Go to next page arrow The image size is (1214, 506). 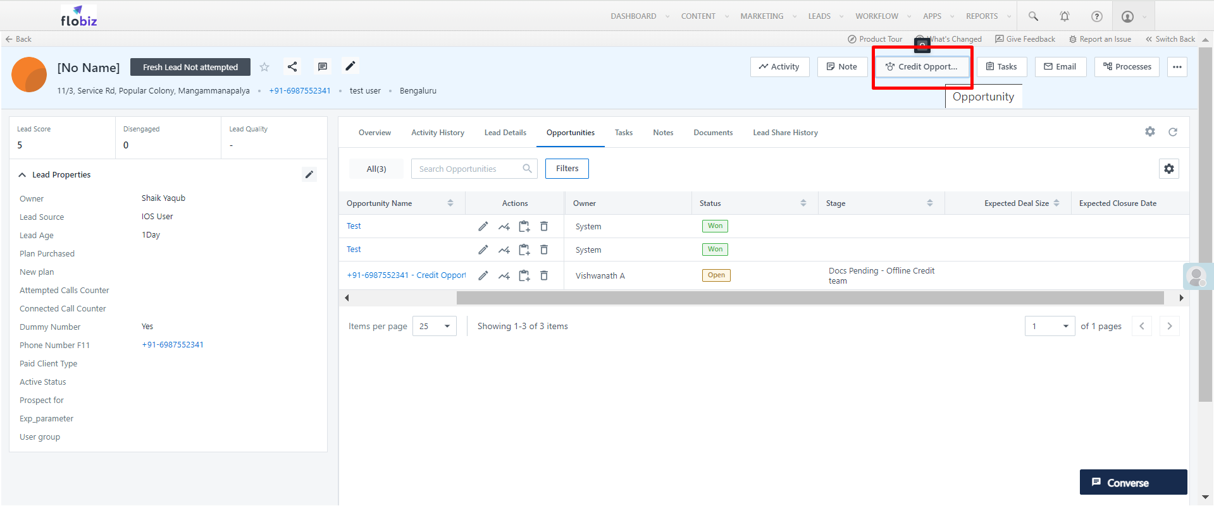(x=1170, y=326)
